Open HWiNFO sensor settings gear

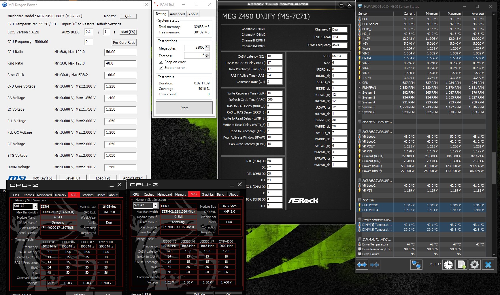475,264
